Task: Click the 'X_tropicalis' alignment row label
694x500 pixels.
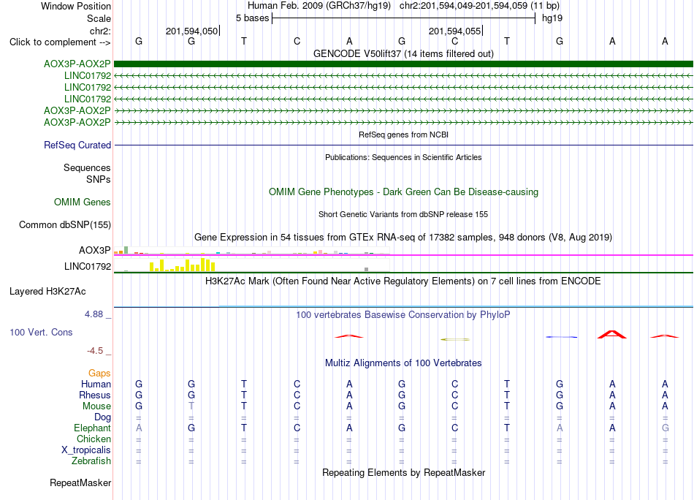Action: pos(86,450)
